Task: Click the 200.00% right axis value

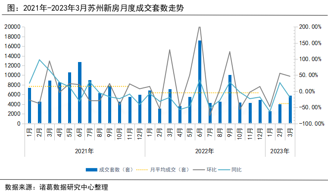Action: coord(310,27)
